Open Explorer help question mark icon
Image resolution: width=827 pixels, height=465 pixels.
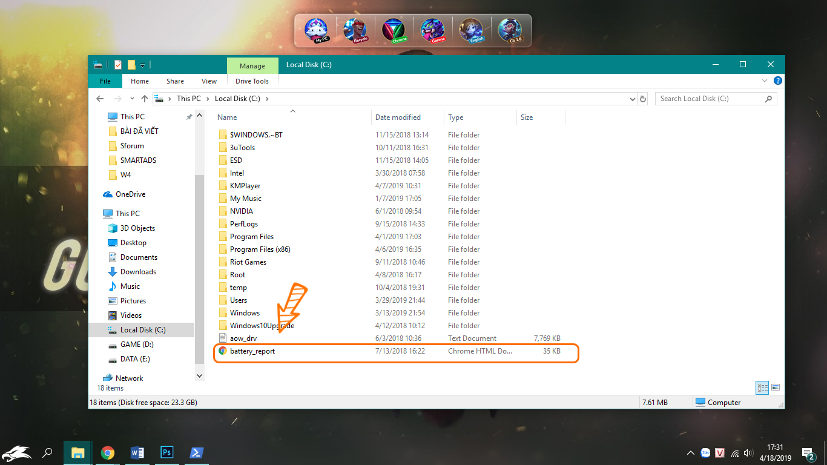point(778,81)
